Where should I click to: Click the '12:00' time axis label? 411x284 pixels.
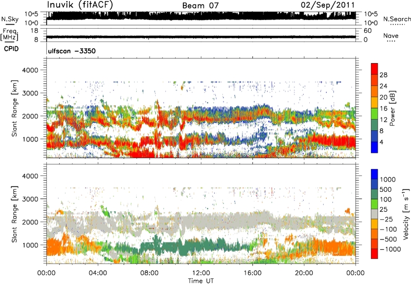(x=201, y=273)
